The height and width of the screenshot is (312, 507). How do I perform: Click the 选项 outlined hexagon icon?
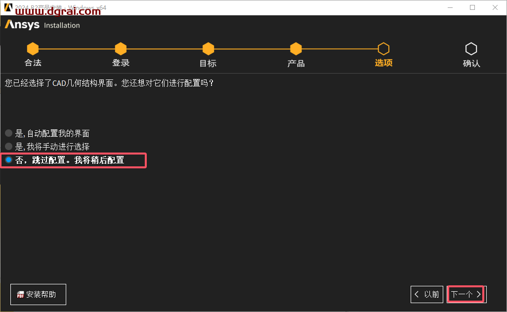[383, 49]
